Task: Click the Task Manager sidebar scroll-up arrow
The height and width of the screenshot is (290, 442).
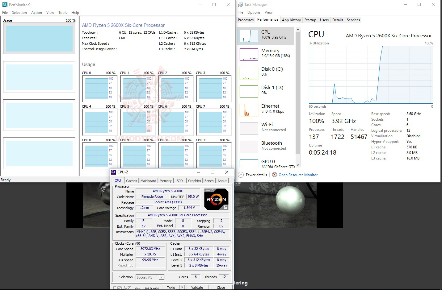Action: 298,30
